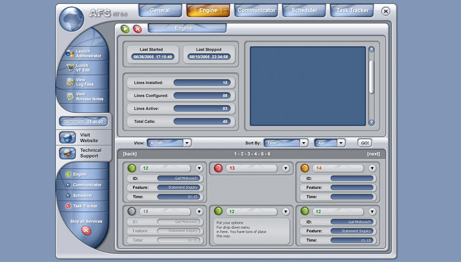This screenshot has width=461, height=262.
Task: Expand dropdown arrow of first line 12 card
Action: [x=199, y=168]
